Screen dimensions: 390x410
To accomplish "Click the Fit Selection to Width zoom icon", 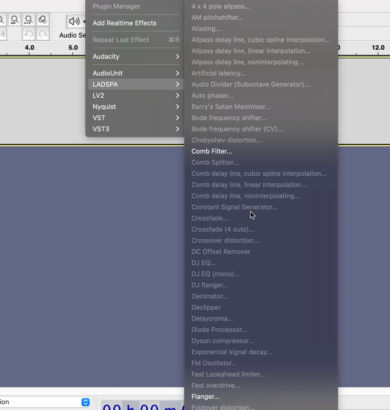I will (14, 20).
